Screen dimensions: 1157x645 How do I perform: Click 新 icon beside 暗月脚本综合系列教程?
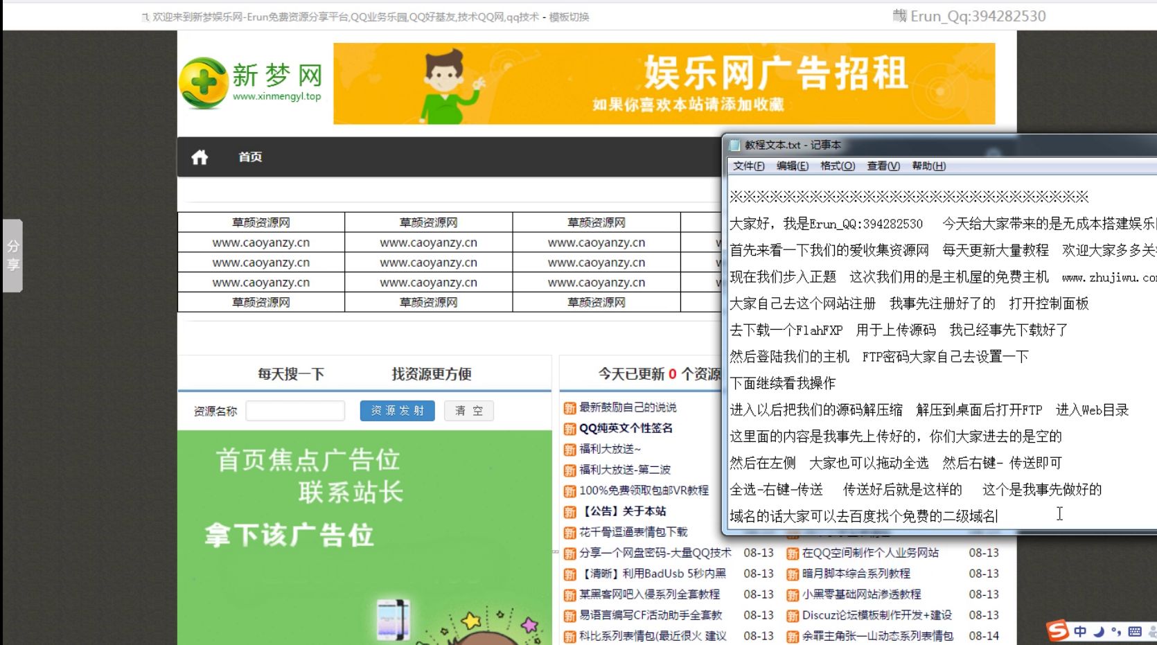pos(793,574)
